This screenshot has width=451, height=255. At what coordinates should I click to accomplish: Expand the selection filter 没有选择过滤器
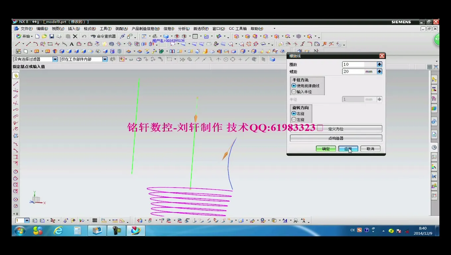55,59
